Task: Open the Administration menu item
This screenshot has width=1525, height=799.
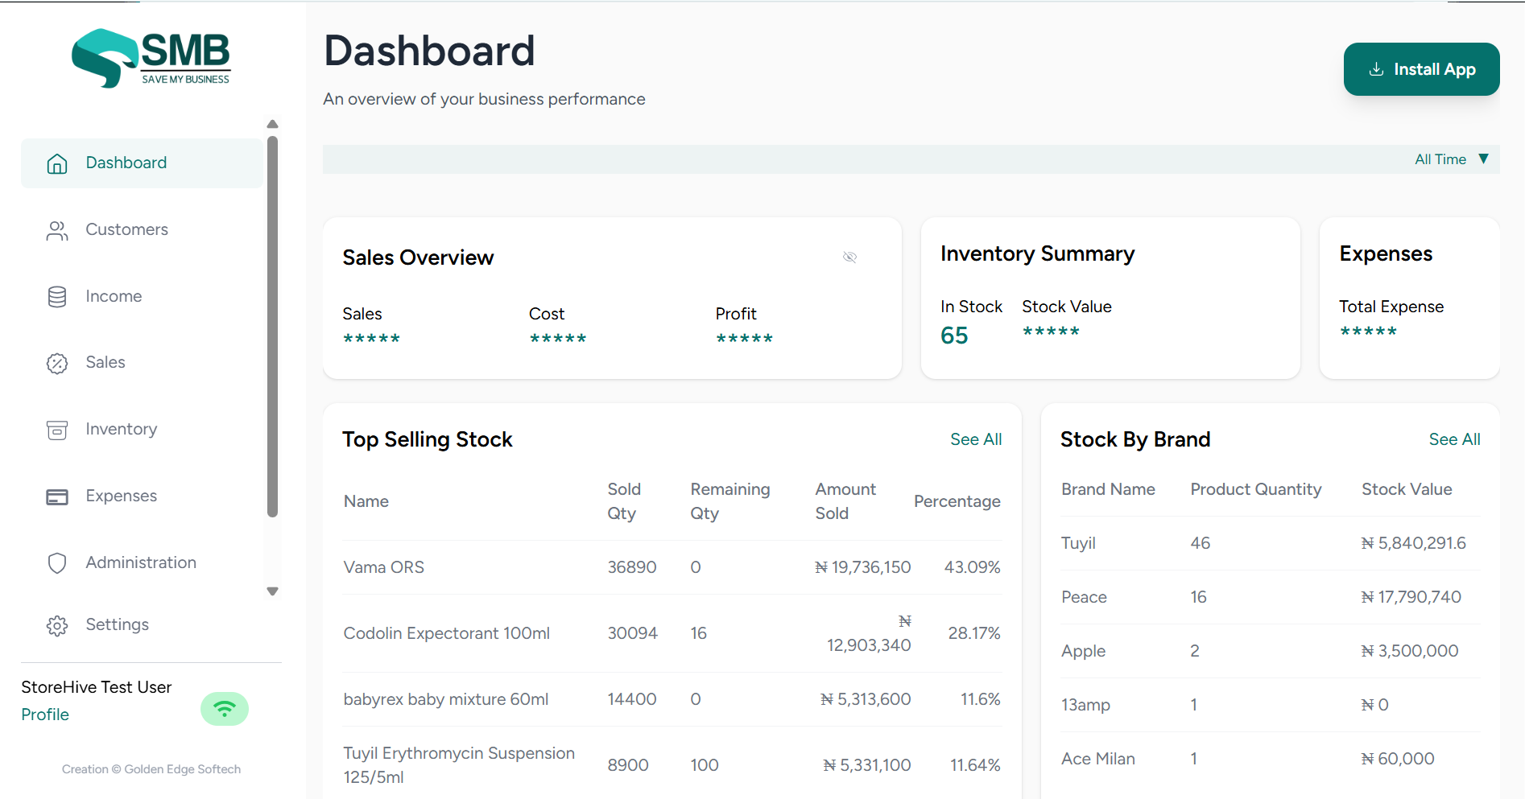Action: point(142,563)
